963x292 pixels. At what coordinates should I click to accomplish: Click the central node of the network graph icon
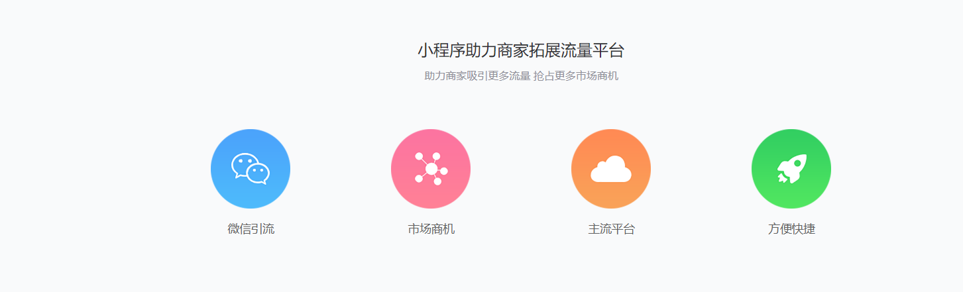pyautogui.click(x=431, y=169)
